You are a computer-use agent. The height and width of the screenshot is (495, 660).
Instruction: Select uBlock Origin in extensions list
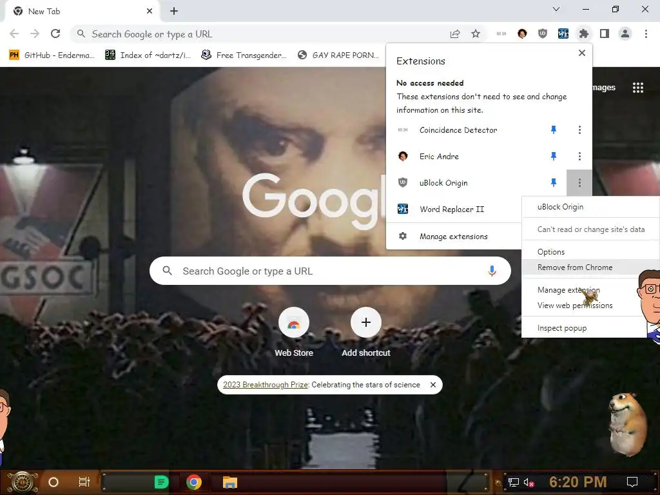coord(443,182)
